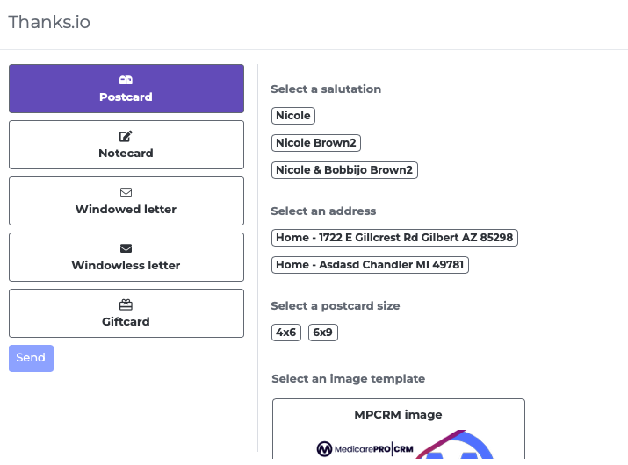Choose the 6x9 postcard size
The width and height of the screenshot is (628, 465).
pyautogui.click(x=323, y=333)
